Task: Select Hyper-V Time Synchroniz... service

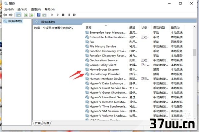Action: (x=134, y=107)
